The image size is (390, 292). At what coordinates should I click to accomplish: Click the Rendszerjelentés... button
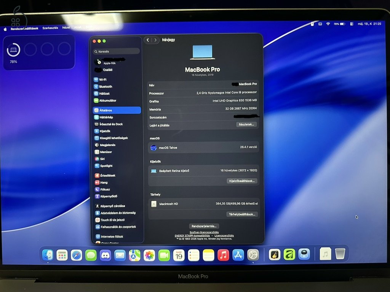click(204, 226)
